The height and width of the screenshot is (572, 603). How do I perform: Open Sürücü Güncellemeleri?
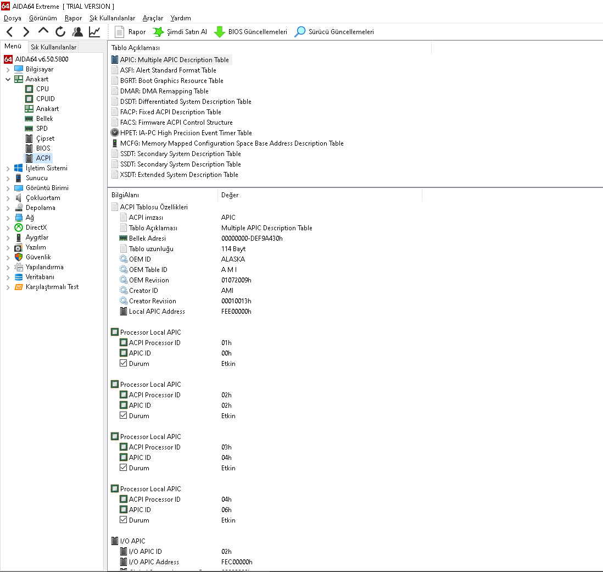tap(334, 32)
